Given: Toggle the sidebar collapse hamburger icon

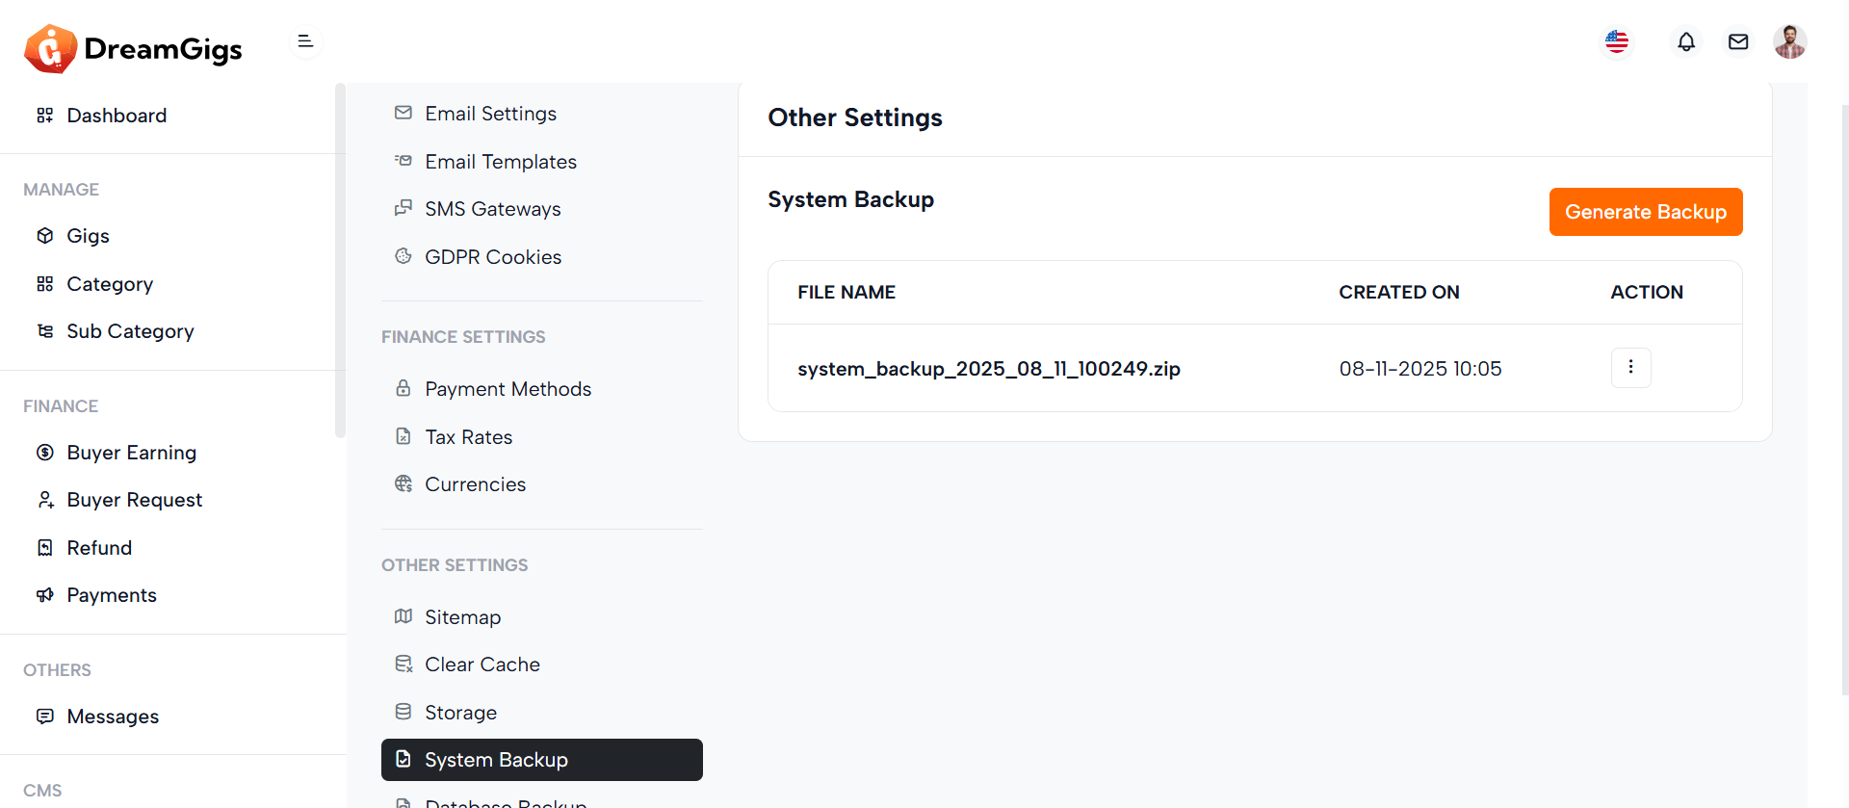Looking at the screenshot, I should pyautogui.click(x=305, y=41).
